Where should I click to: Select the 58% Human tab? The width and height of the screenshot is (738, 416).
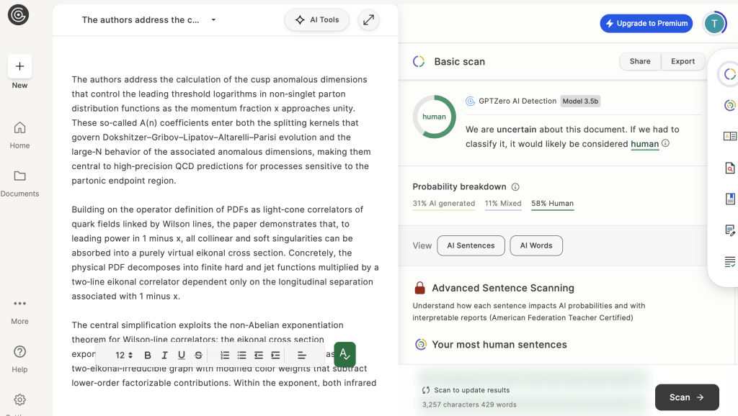pyautogui.click(x=553, y=204)
